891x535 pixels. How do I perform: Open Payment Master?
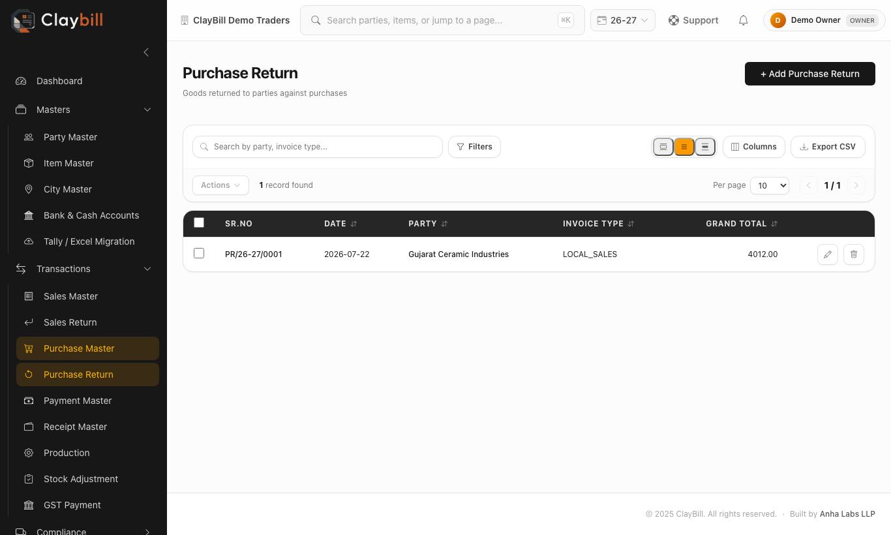87,401
